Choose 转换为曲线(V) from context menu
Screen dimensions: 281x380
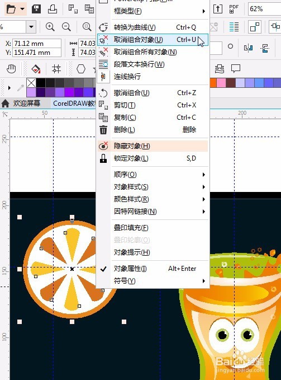[153, 27]
